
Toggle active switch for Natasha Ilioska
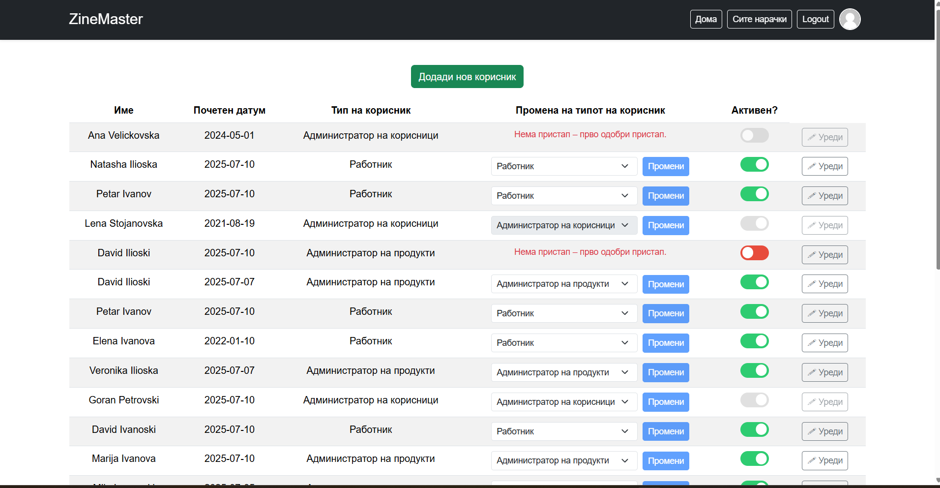(754, 164)
